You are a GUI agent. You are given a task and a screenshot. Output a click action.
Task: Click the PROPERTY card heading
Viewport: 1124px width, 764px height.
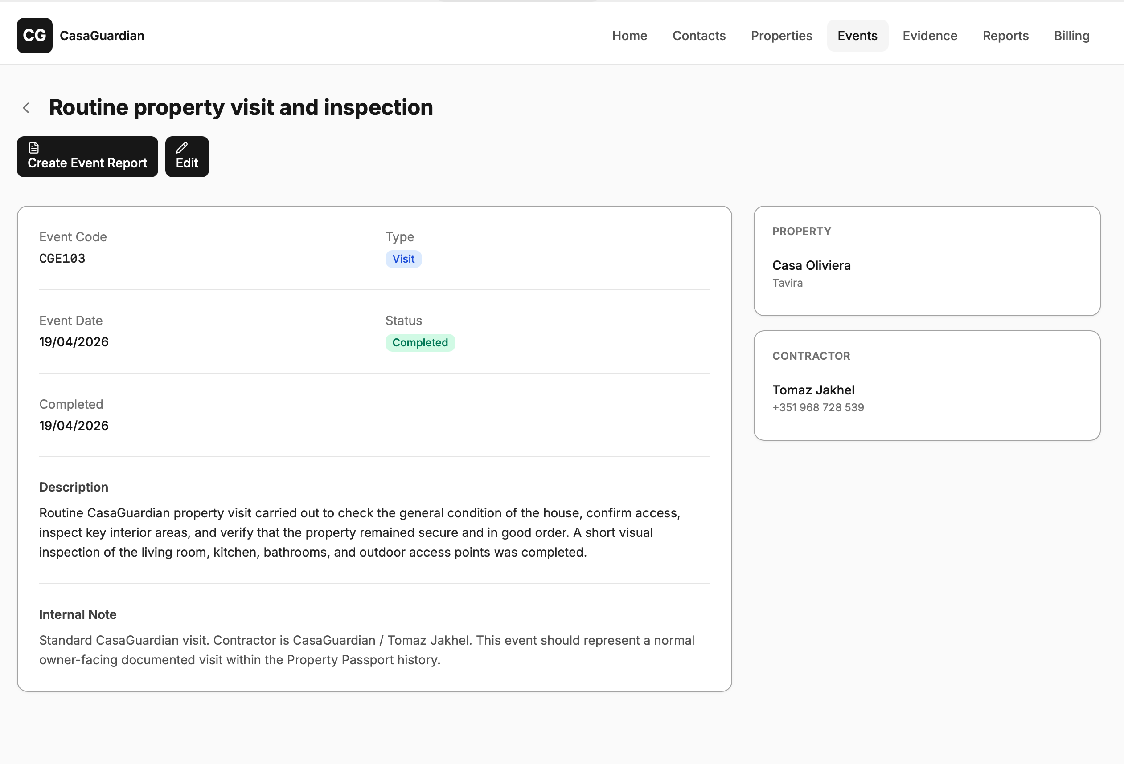[x=801, y=232]
